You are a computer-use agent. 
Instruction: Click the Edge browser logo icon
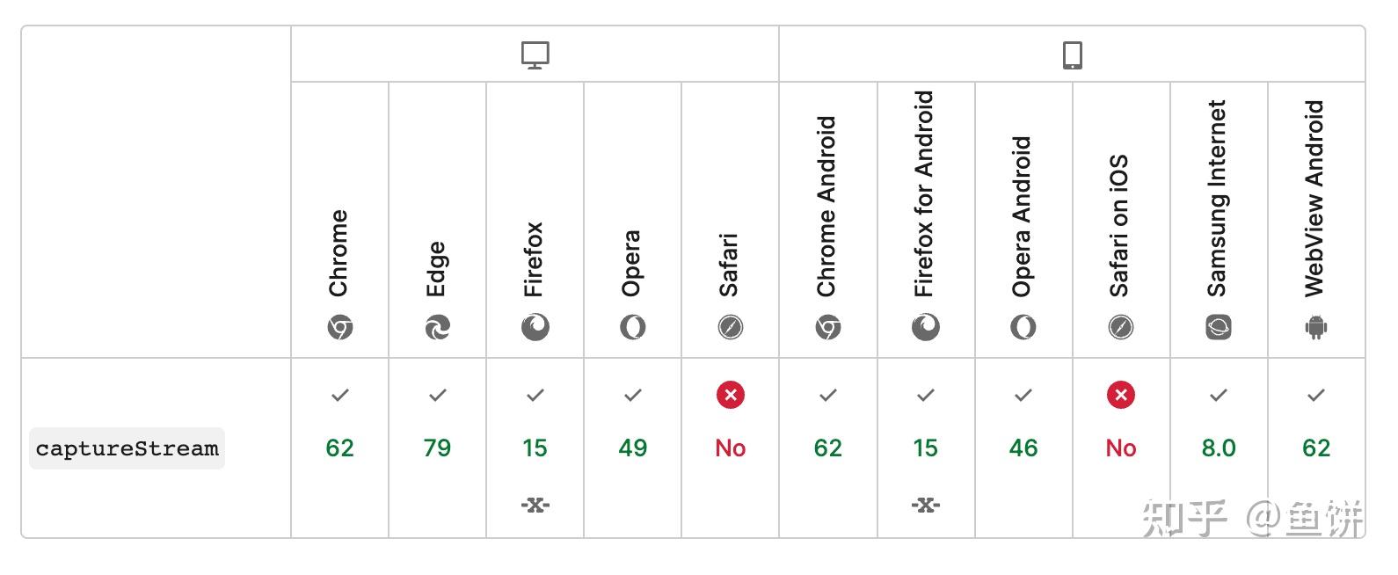(437, 328)
